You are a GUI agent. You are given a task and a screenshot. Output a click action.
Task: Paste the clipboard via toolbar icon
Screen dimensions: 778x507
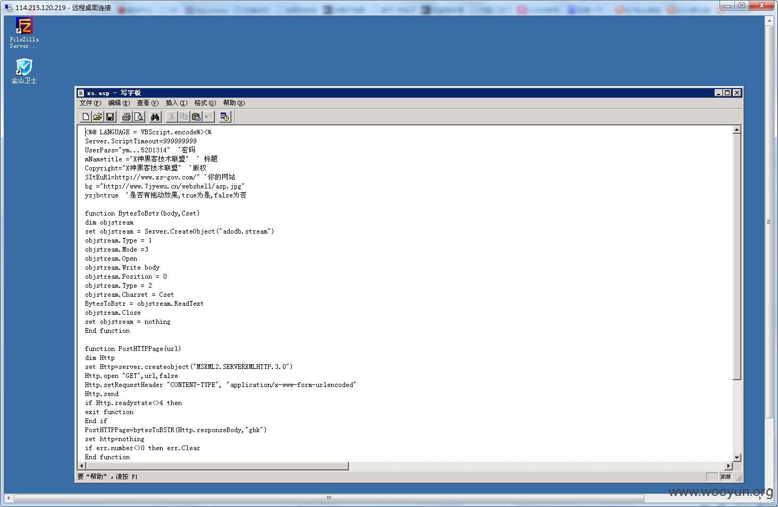point(196,117)
